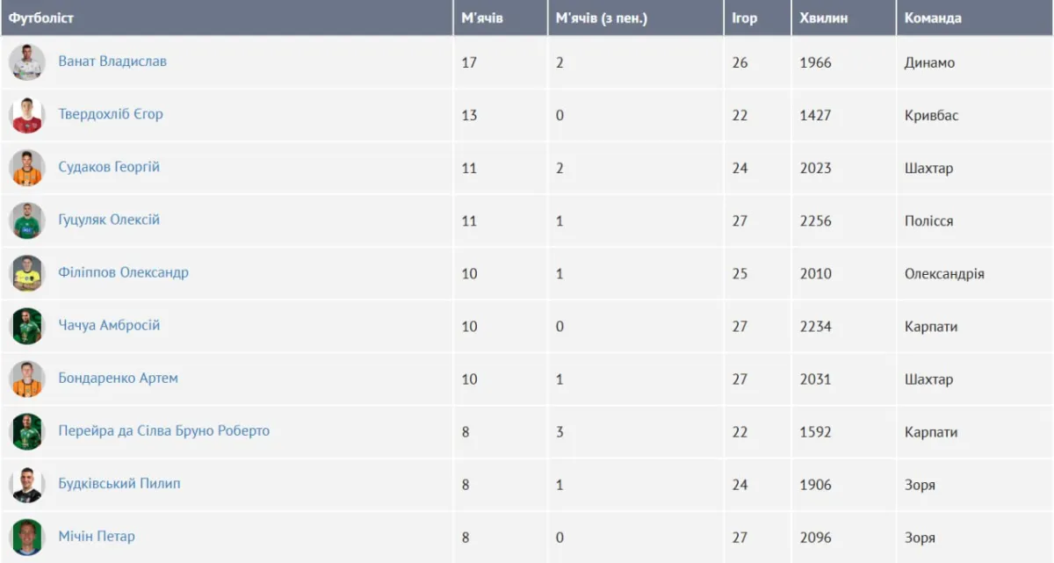Click minutes value 1592

point(815,432)
